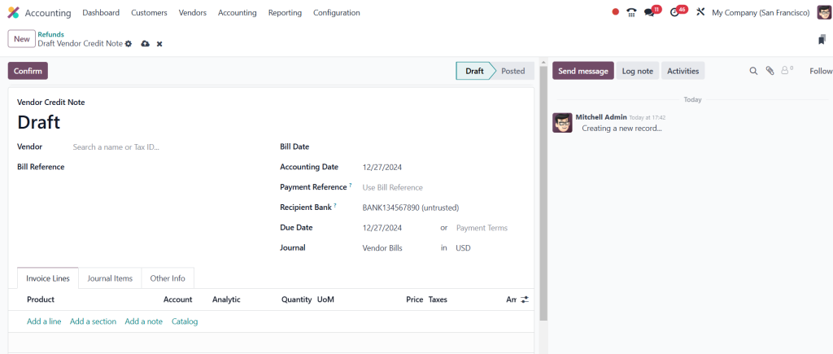Click Add a section link

(93, 321)
